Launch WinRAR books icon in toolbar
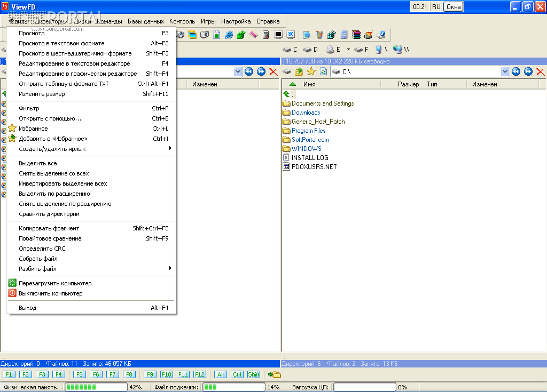The height and width of the screenshot is (392, 547). click(356, 35)
